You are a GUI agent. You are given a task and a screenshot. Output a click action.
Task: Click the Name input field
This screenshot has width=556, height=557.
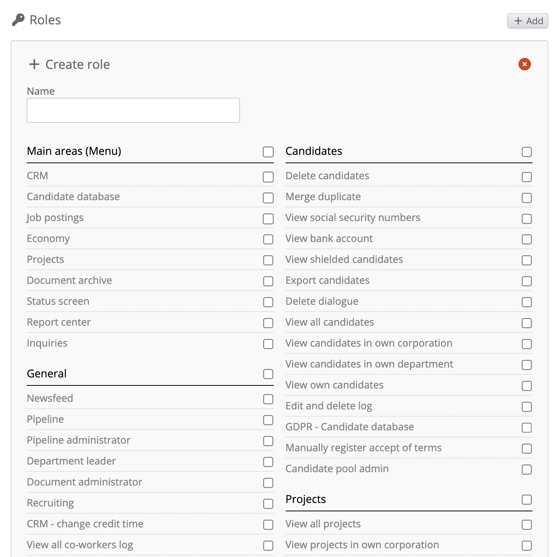coord(133,110)
